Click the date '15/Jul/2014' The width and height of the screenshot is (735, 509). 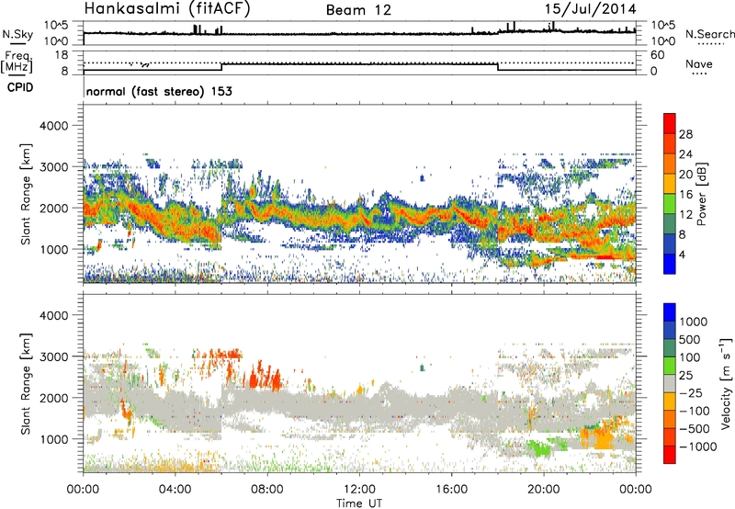tap(590, 9)
